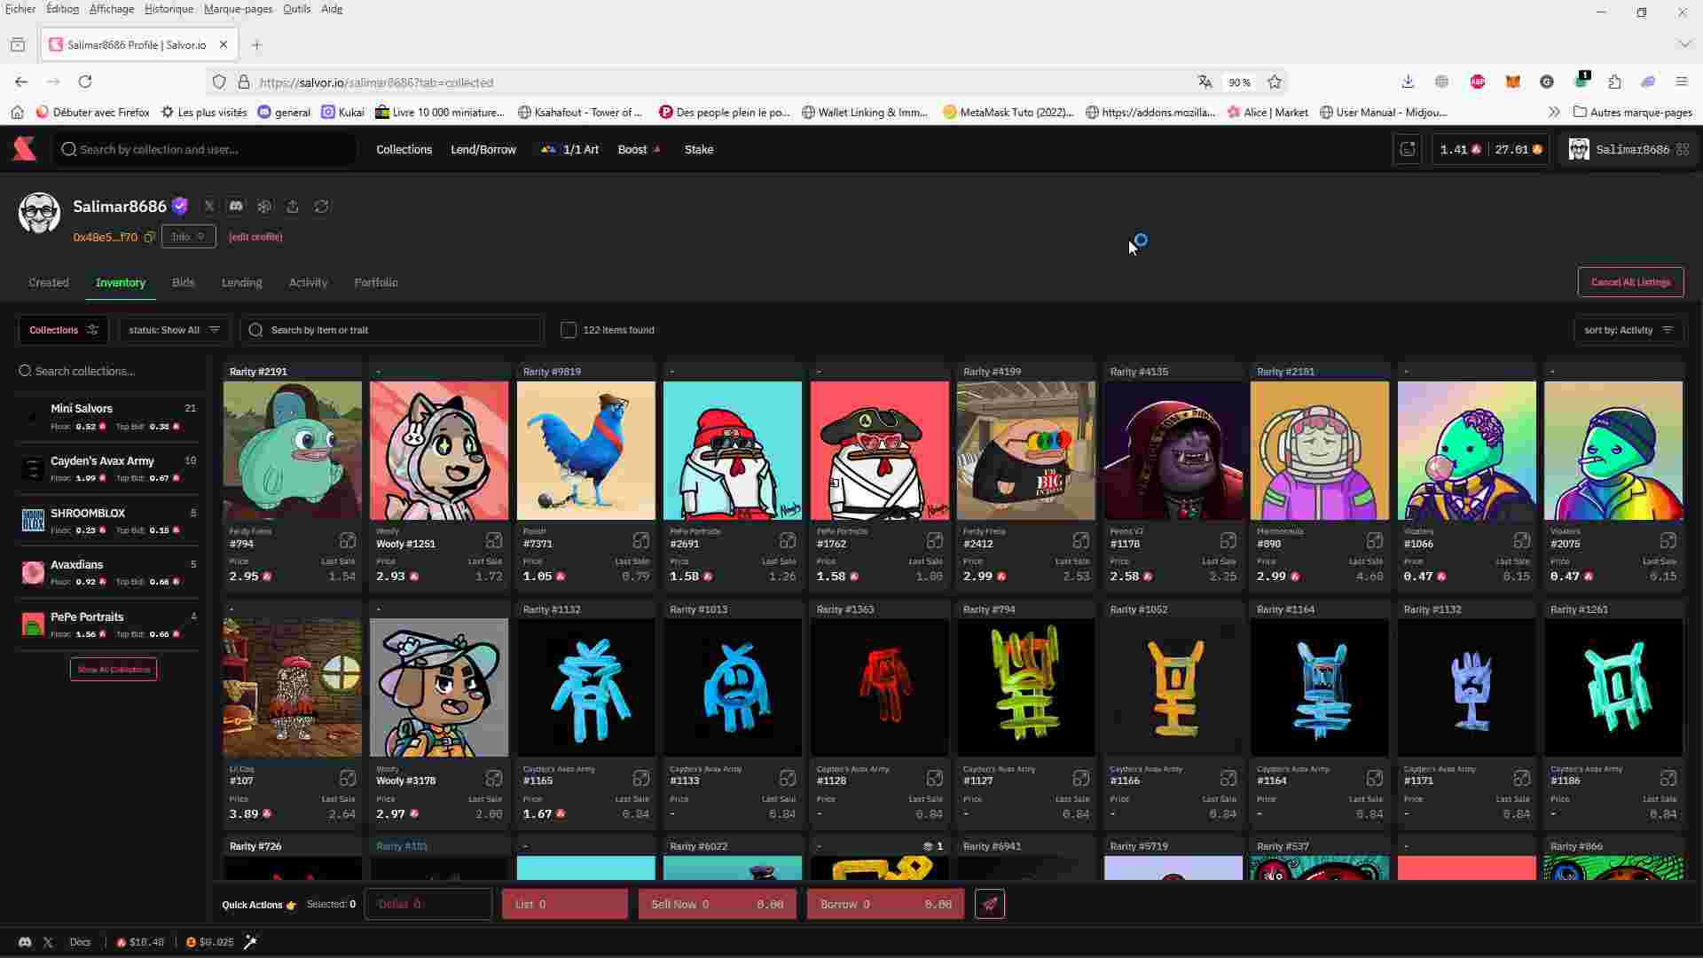Open the status: Show All dropdown
This screenshot has height=958, width=1703.
(x=174, y=330)
